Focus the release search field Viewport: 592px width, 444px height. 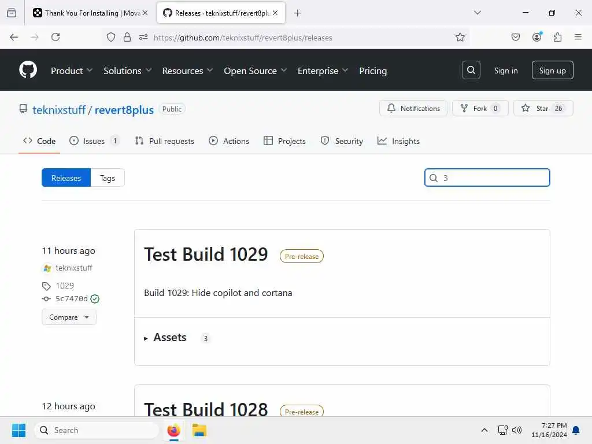coord(487,177)
